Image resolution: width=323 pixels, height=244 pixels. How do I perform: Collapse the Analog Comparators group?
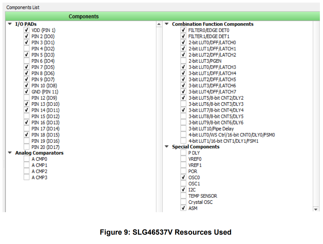[10, 153]
